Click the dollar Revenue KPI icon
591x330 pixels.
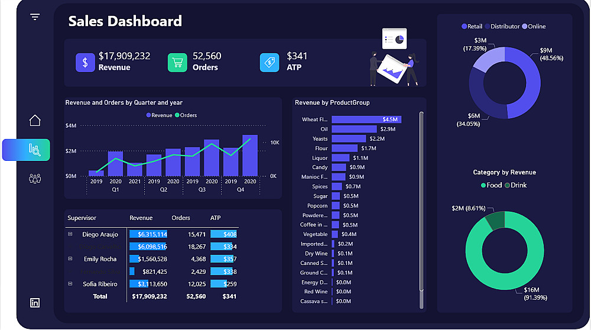click(x=85, y=62)
